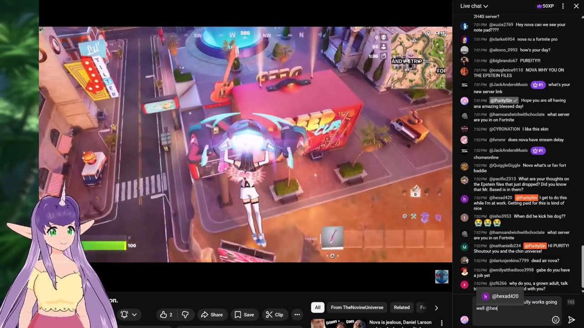The image size is (584, 328).
Task: Click the username @pacific2313
Action: coord(502,179)
